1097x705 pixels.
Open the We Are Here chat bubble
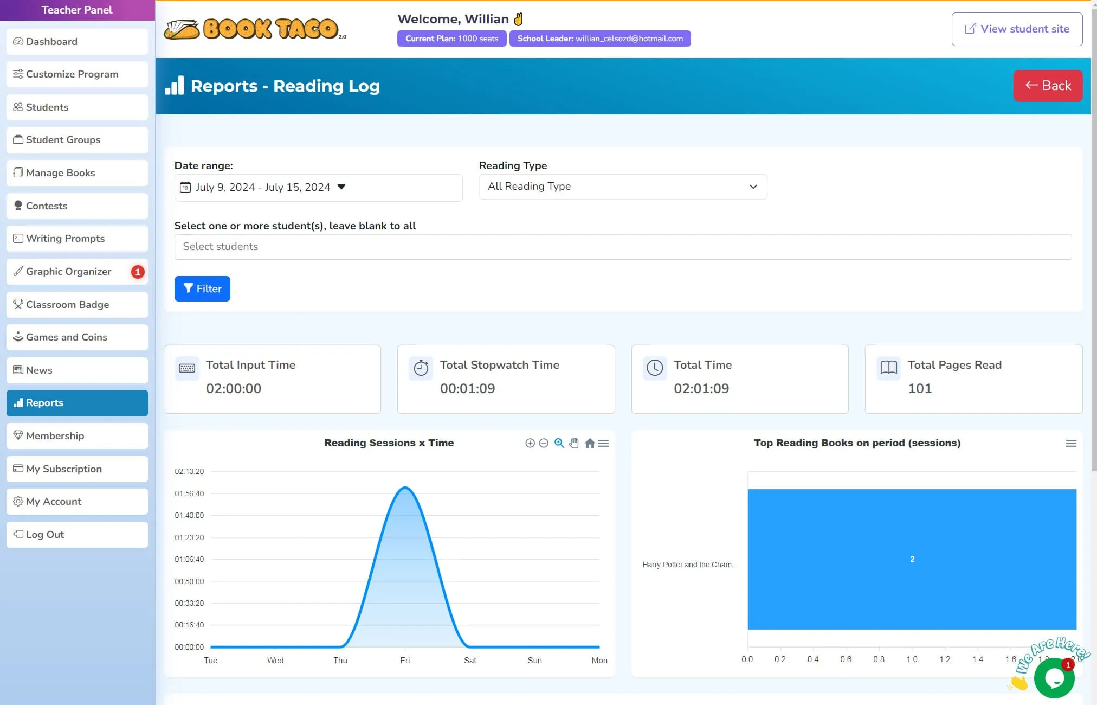[x=1054, y=678]
